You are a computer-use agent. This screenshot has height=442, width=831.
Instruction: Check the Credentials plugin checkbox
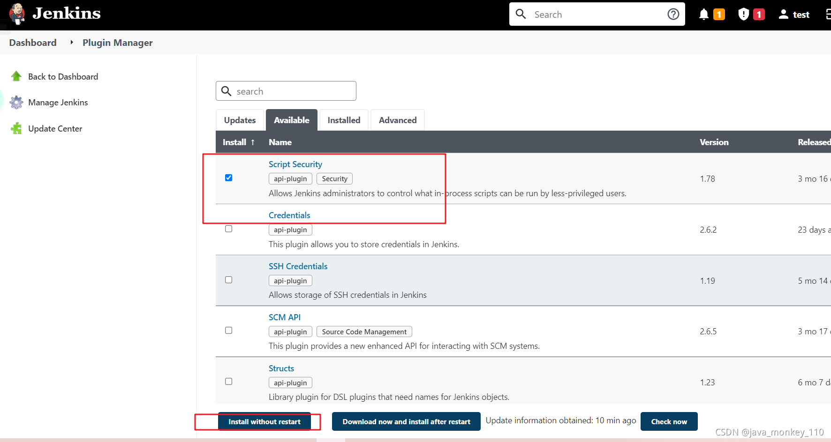[229, 229]
